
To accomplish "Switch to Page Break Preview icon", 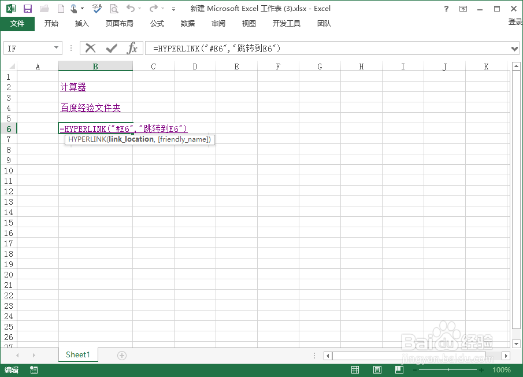I will click(399, 369).
